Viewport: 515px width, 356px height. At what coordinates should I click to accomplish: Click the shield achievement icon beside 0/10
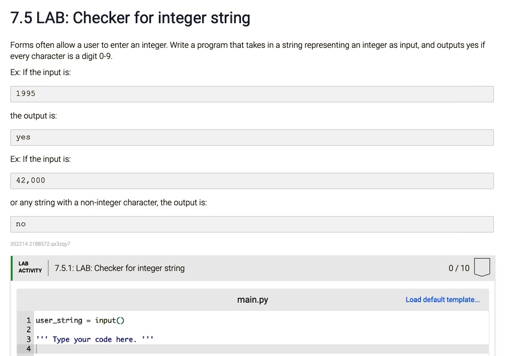pos(482,268)
